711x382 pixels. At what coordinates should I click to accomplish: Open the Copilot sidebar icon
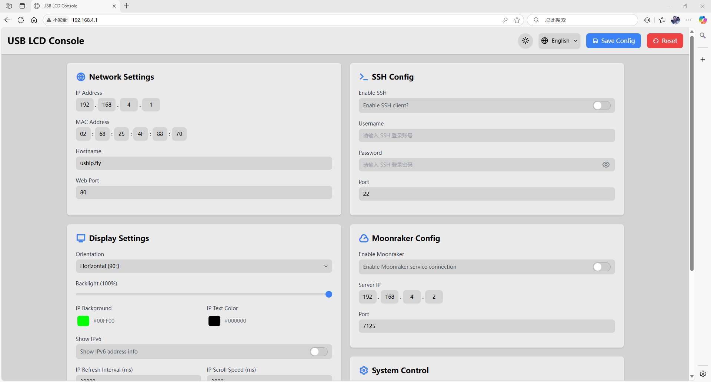[x=702, y=20]
